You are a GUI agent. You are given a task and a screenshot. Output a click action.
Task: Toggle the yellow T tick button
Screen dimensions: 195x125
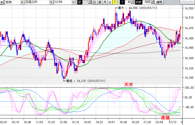click(x=115, y=2)
